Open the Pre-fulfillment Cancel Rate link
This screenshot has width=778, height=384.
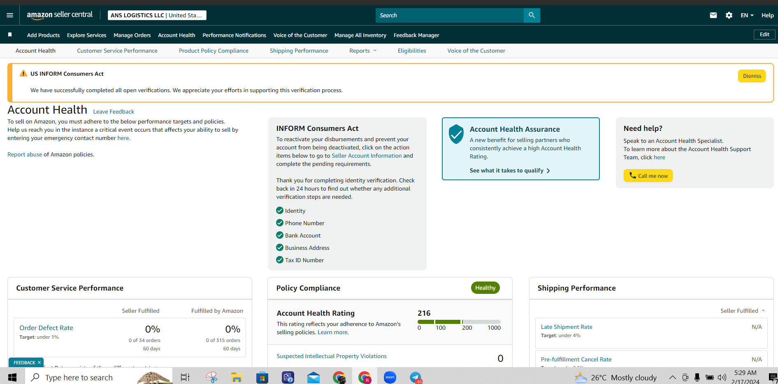[576, 359]
